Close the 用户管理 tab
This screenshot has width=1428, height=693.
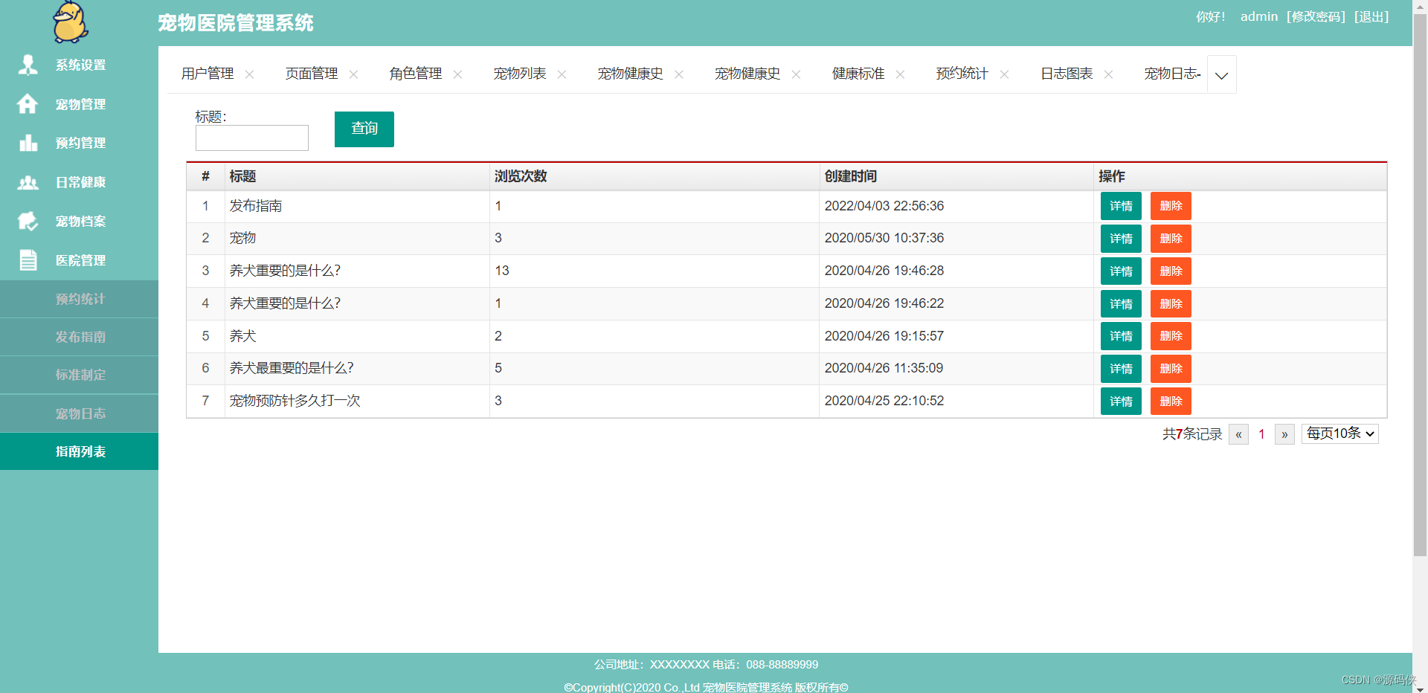pyautogui.click(x=249, y=74)
